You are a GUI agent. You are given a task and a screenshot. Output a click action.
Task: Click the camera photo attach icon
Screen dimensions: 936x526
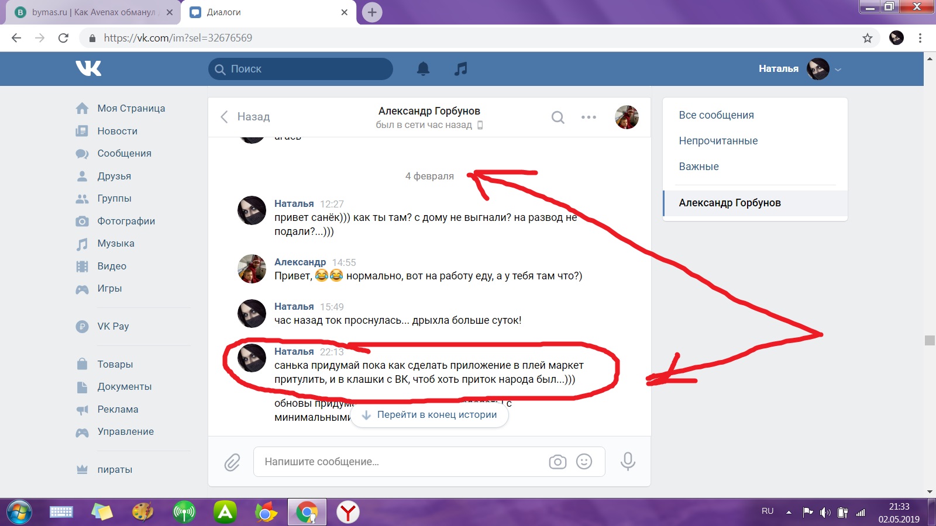pos(558,462)
